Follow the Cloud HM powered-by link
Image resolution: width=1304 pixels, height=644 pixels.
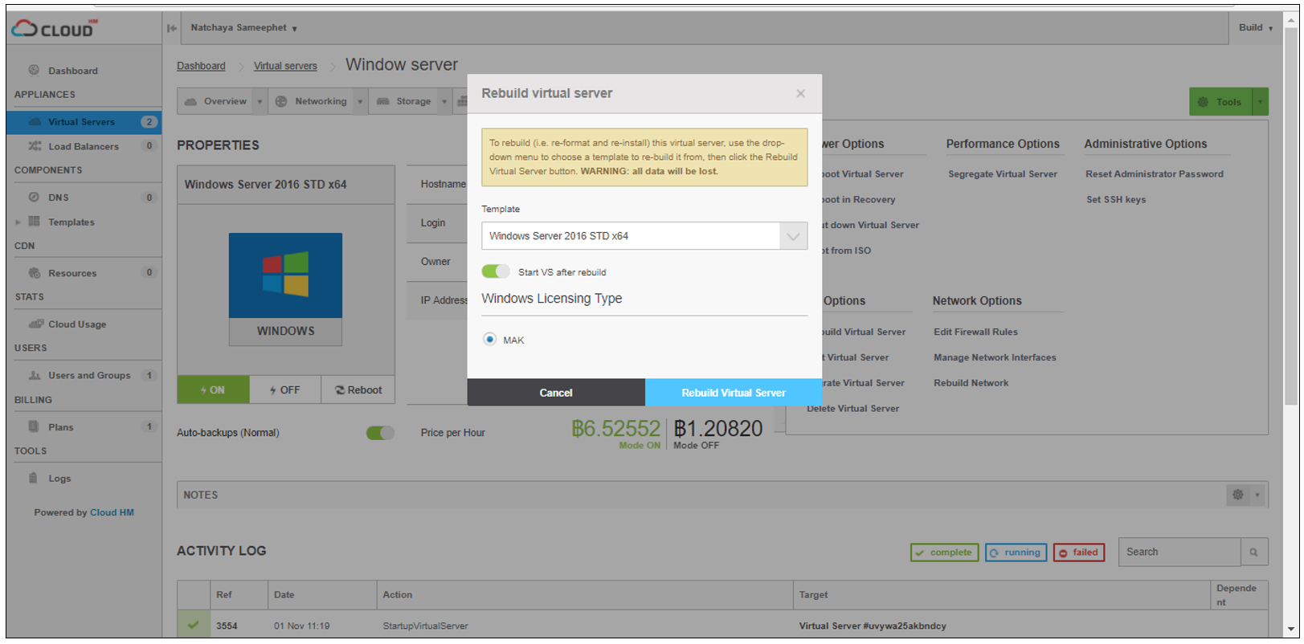(x=112, y=512)
